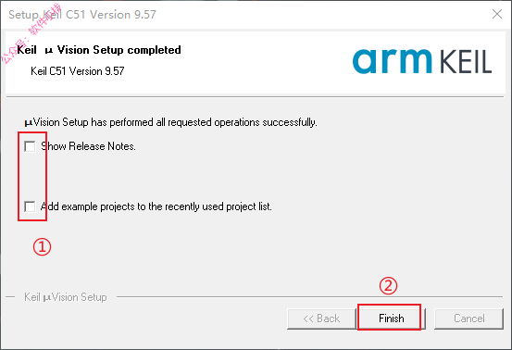Viewport: 512px width, 350px height.
Task: Click the operations successfully message text
Action: [170, 122]
